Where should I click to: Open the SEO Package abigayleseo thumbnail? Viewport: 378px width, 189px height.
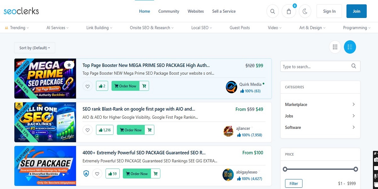[45, 166]
